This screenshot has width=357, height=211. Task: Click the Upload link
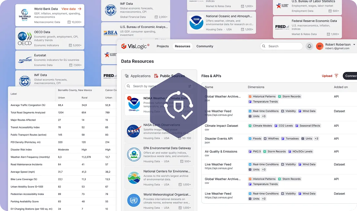[x=330, y=76]
